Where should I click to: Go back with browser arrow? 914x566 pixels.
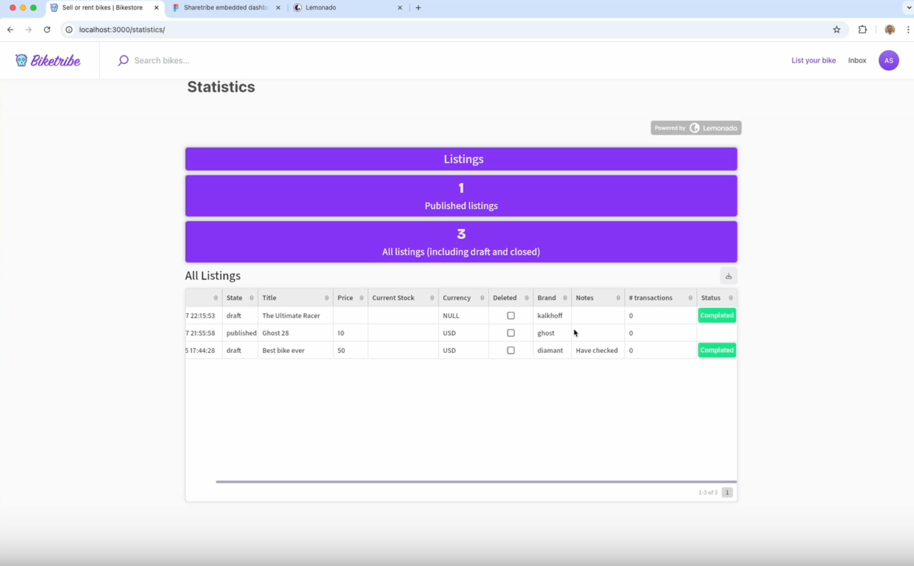(x=10, y=30)
